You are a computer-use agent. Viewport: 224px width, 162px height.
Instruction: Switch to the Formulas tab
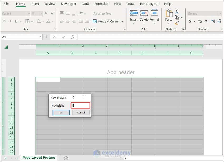[x=101, y=4]
